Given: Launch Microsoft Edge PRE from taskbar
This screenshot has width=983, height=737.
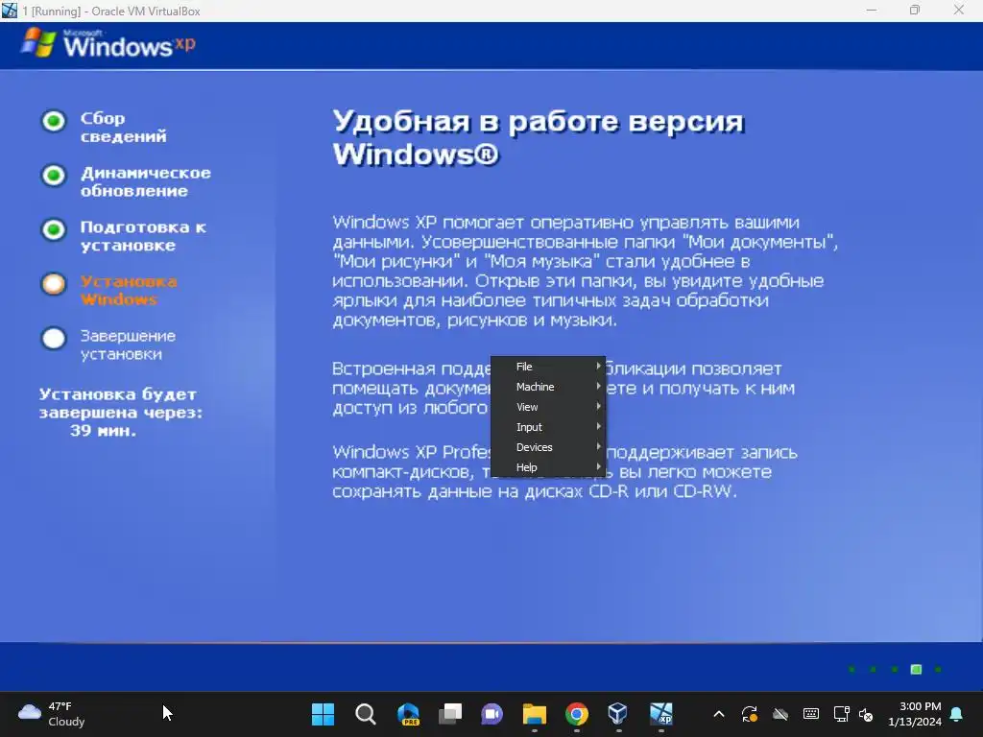Looking at the screenshot, I should [x=408, y=714].
